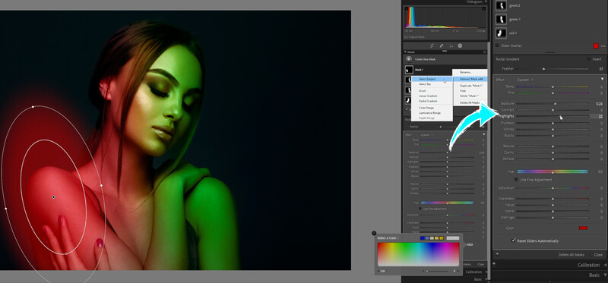Click the panel switch icon beside Delete All Masks
Image resolution: width=608 pixels, height=283 pixels.
[498, 254]
